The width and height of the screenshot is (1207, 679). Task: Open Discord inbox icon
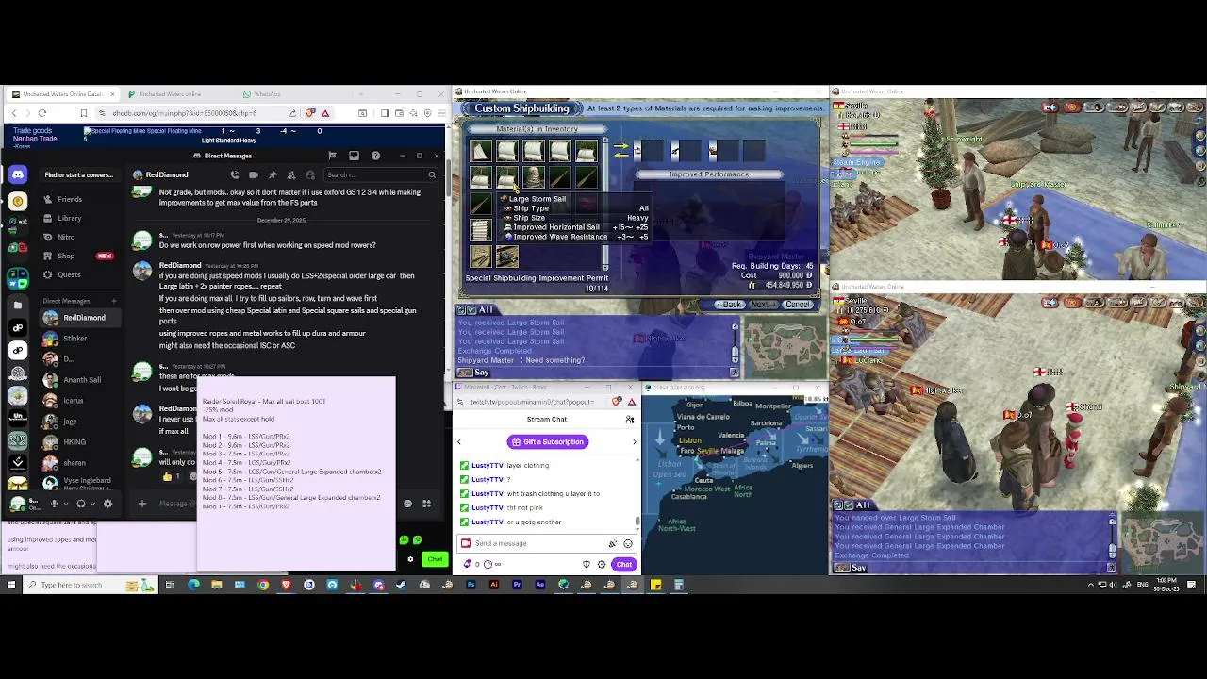tap(354, 156)
